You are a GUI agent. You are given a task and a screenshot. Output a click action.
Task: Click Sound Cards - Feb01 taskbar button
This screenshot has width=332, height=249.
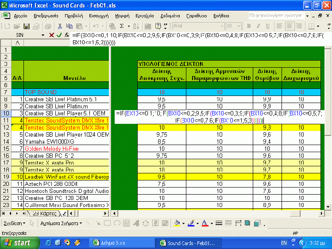click(189, 243)
